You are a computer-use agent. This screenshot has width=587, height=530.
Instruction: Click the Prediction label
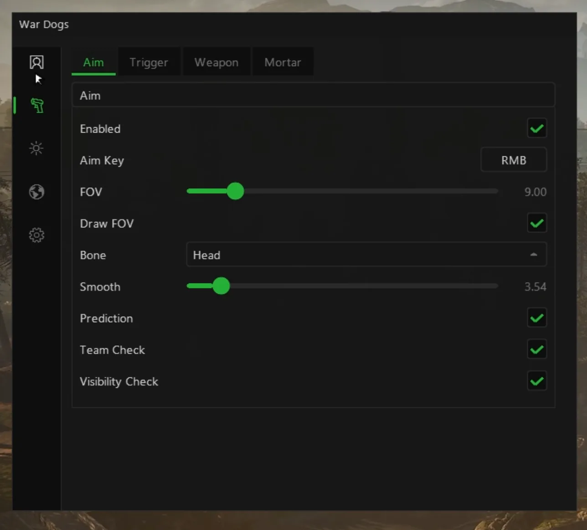pyautogui.click(x=106, y=318)
